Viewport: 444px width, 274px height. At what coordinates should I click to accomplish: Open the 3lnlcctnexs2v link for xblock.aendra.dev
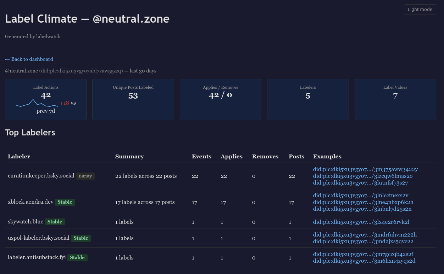click(x=360, y=195)
